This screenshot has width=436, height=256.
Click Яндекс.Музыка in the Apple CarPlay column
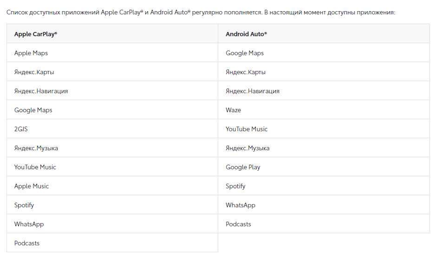coord(36,148)
